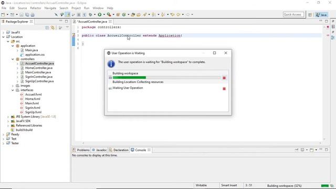
Task: Click the Open Perspective icon
Action: tap(310, 15)
